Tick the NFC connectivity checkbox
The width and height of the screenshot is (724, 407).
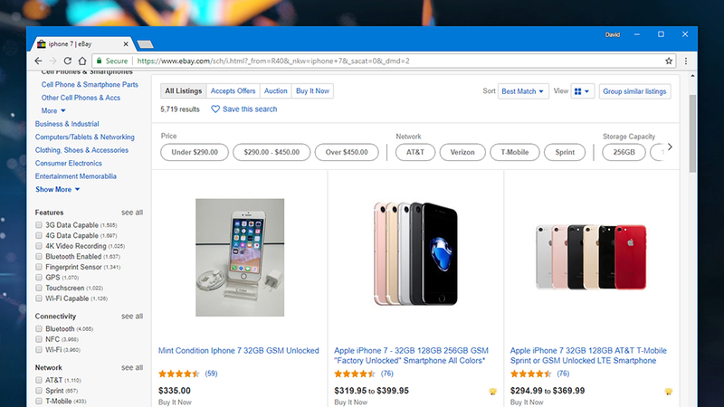[x=39, y=339]
